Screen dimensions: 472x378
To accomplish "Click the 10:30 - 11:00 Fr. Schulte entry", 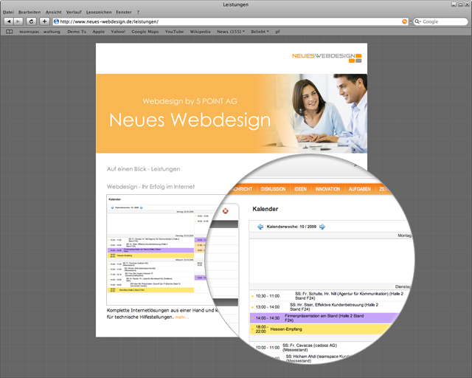I will point(330,296).
